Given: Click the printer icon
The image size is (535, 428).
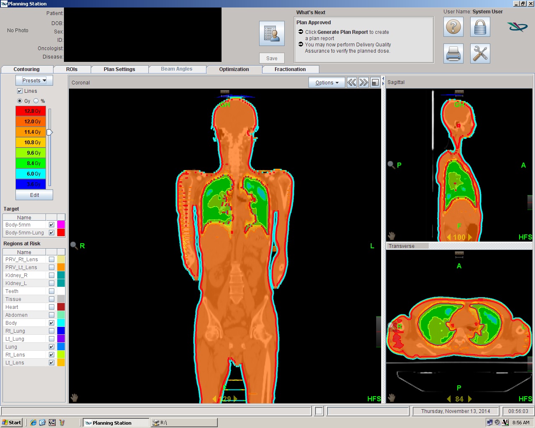Looking at the screenshot, I should [453, 53].
